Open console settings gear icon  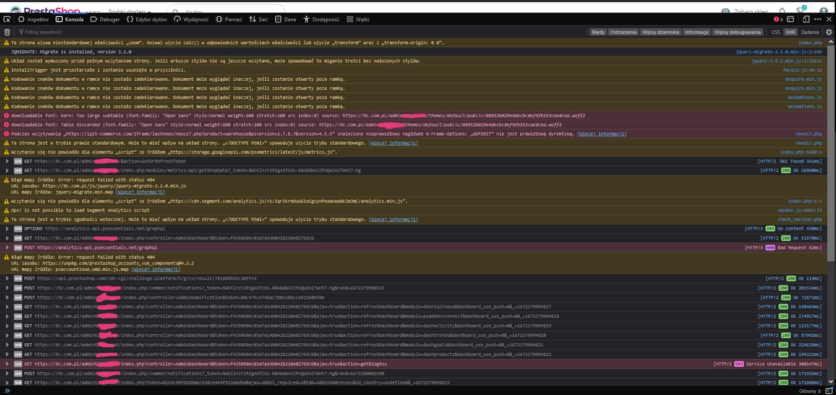click(x=829, y=32)
